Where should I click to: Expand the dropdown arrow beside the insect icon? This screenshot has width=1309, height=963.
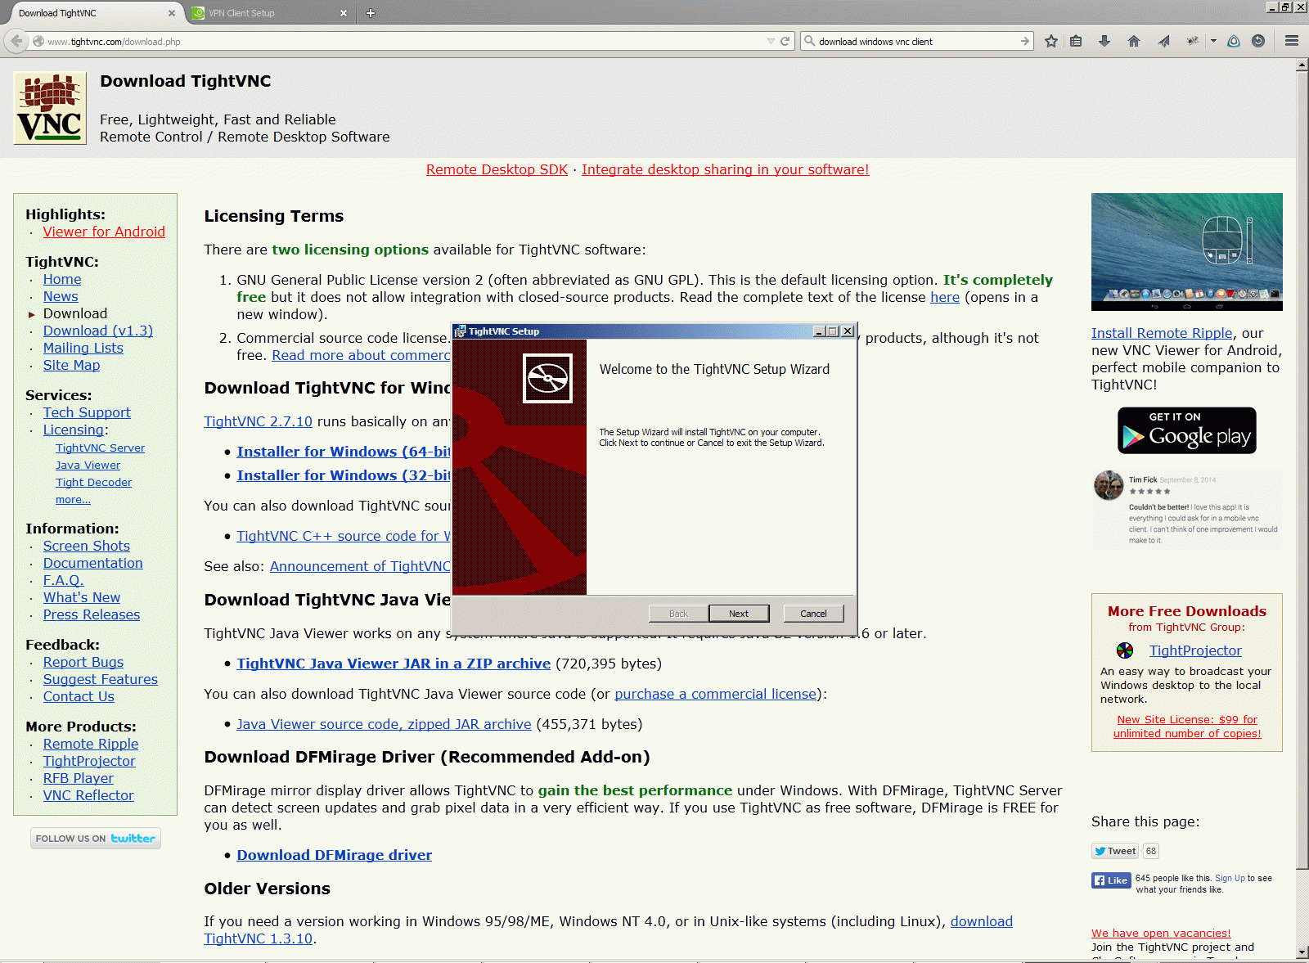coord(1213,41)
